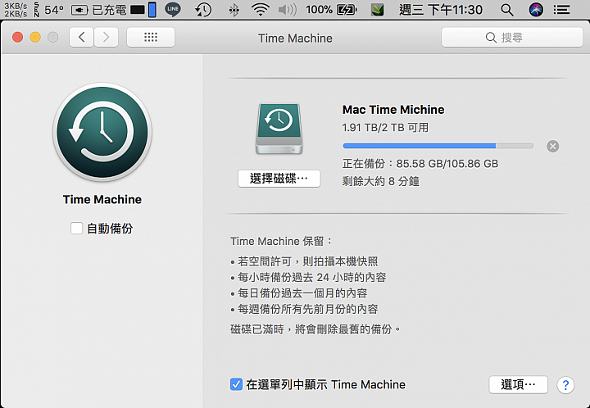Click 磁碟已滿時,將會刪除最舊的備份 text

315,329
